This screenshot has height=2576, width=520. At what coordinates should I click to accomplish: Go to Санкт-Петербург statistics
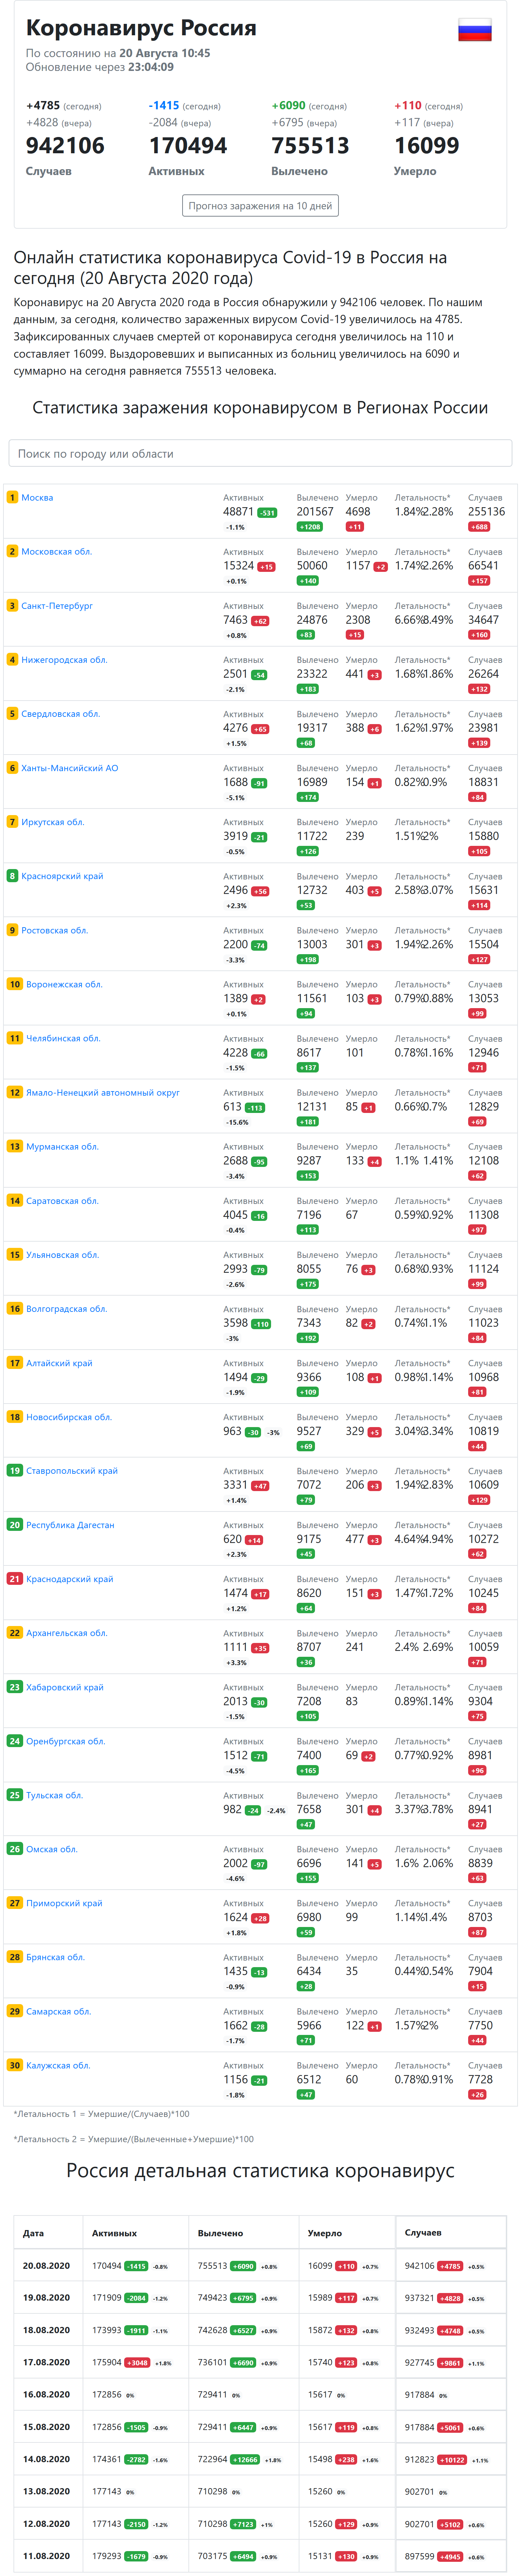coord(57,606)
